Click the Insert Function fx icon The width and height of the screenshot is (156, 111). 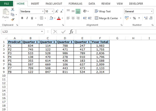click(x=71, y=32)
